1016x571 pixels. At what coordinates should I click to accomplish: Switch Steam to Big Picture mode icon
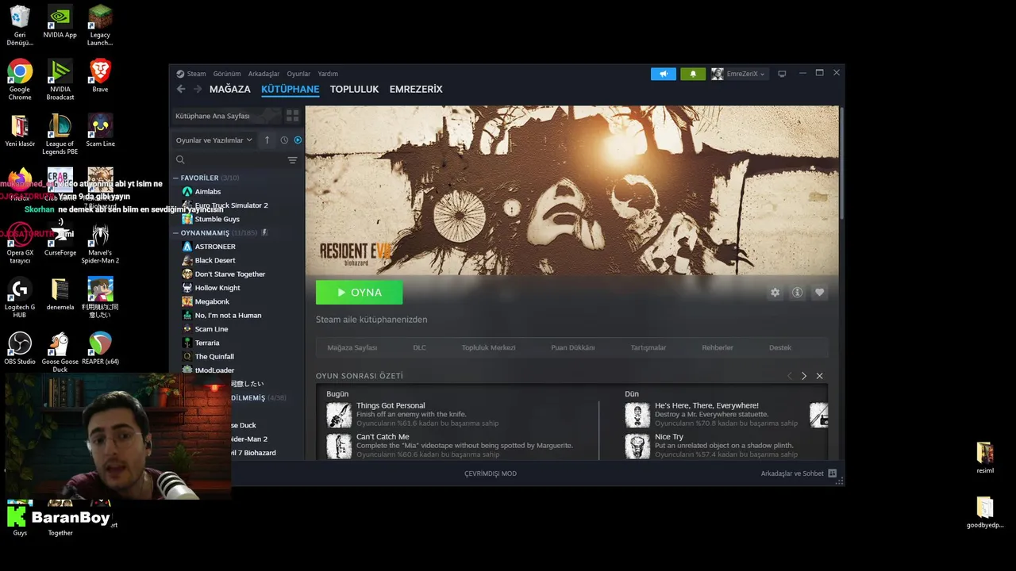(782, 74)
